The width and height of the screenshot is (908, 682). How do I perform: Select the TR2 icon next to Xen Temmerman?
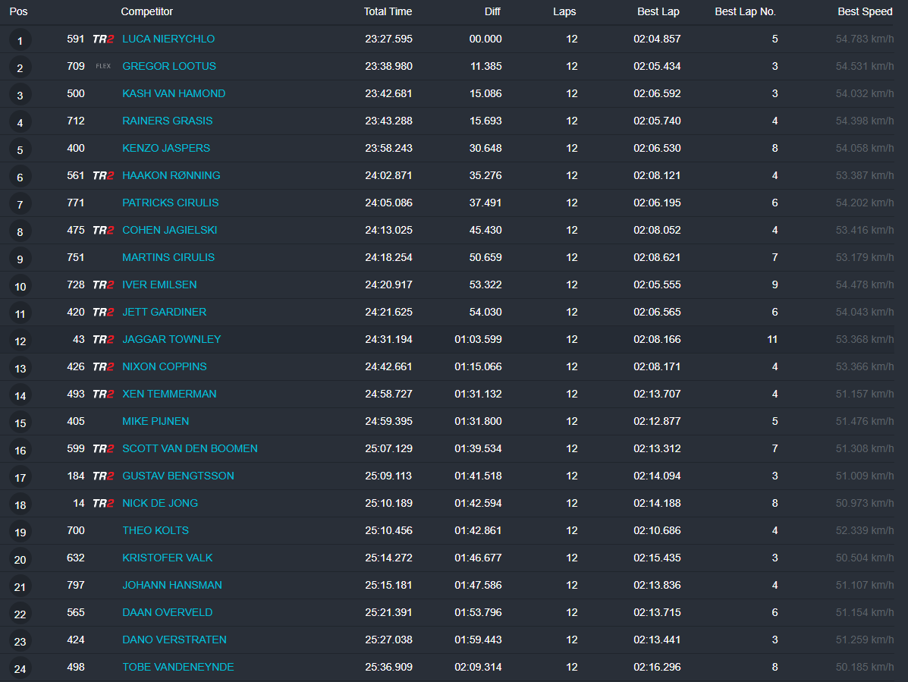[x=103, y=394]
